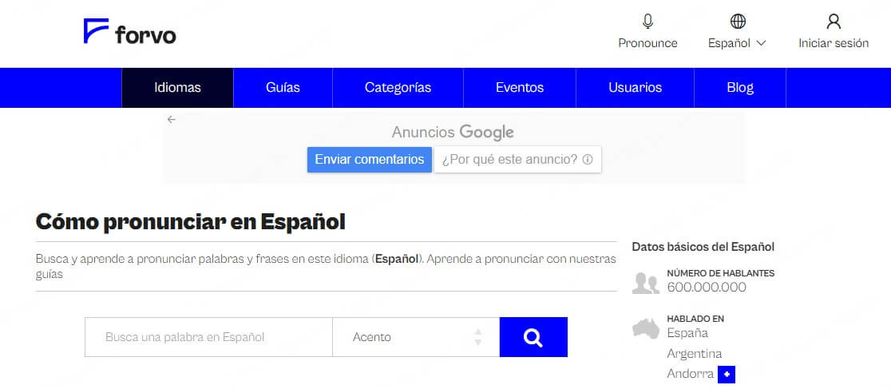Open the Eventos tab
The image size is (891, 389).
(x=520, y=88)
